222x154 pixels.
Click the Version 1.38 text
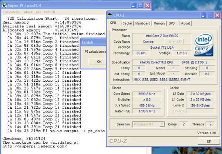[x=206, y=133]
